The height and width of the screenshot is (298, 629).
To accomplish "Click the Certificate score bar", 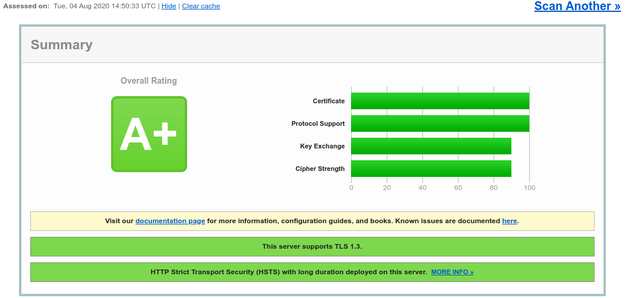I will pos(440,101).
